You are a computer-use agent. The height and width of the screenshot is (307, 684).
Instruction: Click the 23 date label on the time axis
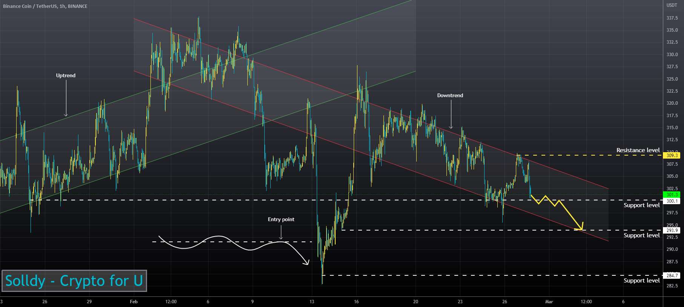click(x=460, y=302)
